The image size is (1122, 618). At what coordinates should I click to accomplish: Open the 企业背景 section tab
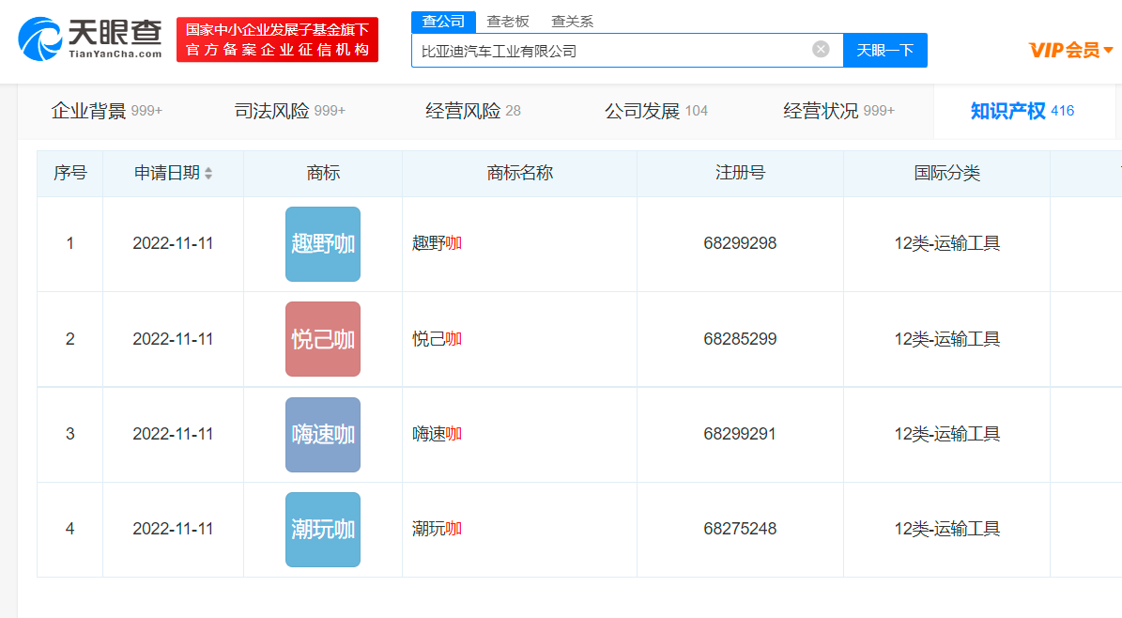coord(106,111)
